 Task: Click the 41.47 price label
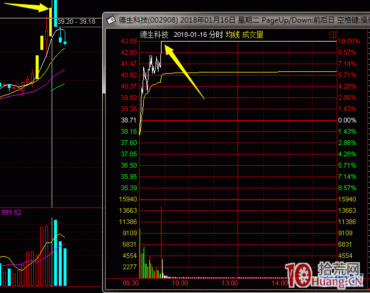[x=129, y=64]
